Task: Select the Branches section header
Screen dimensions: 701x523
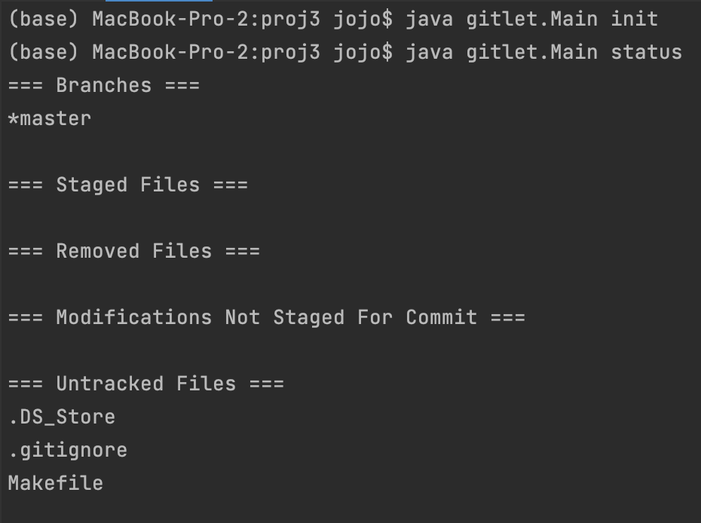Action: 104,85
